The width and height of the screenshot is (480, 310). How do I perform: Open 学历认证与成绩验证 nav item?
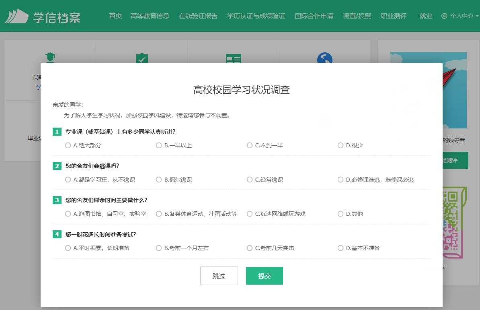[x=256, y=16]
